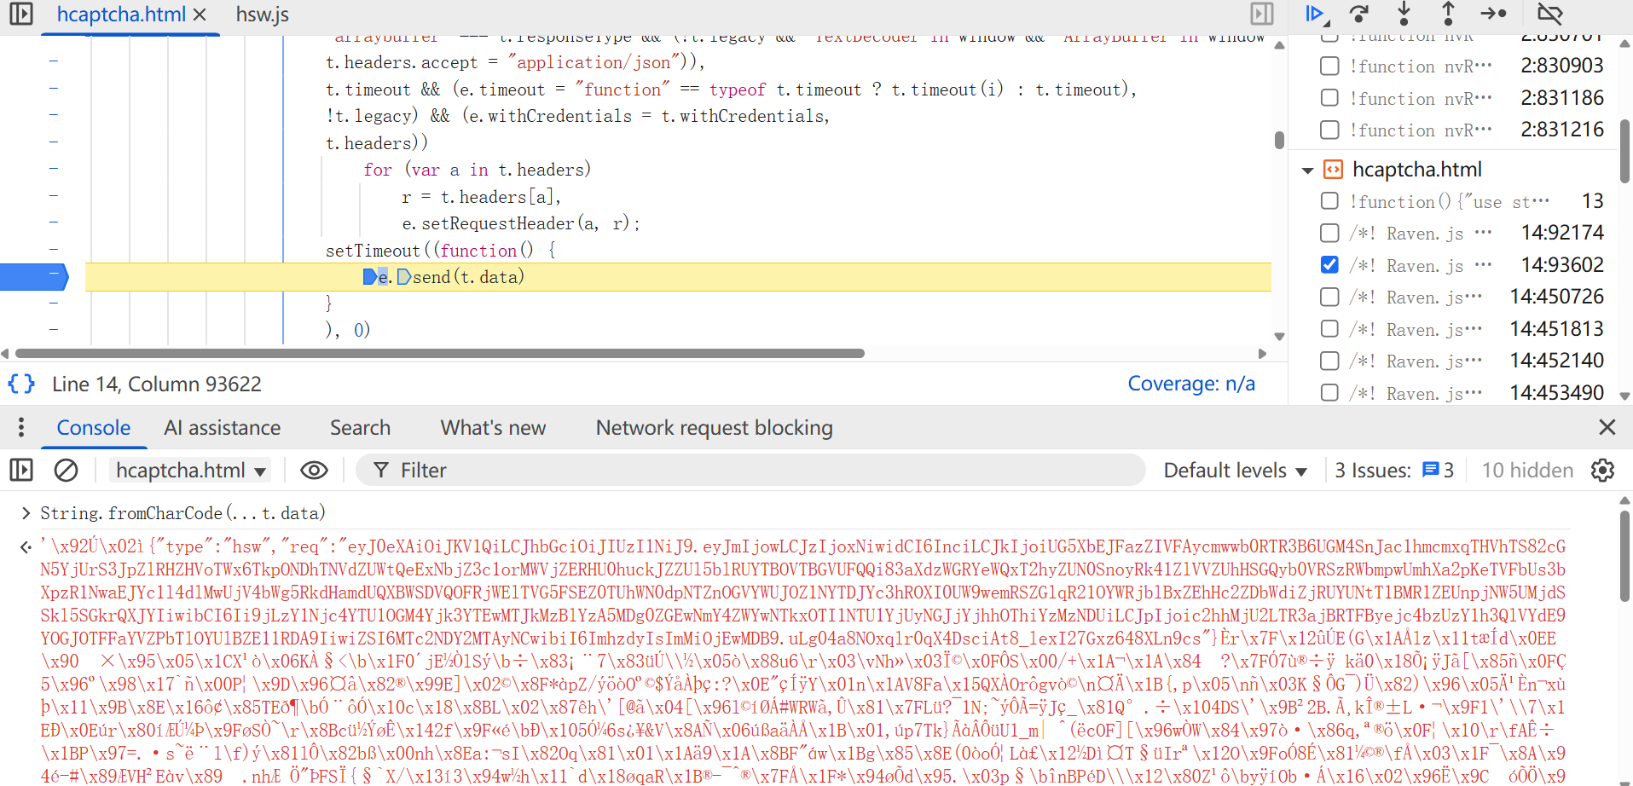Switch to the hsw.js file tab
The height and width of the screenshot is (786, 1633).
coord(262,14)
